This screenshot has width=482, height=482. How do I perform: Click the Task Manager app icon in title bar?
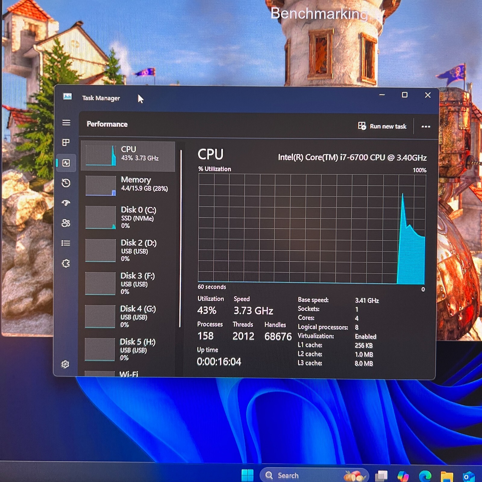[67, 96]
